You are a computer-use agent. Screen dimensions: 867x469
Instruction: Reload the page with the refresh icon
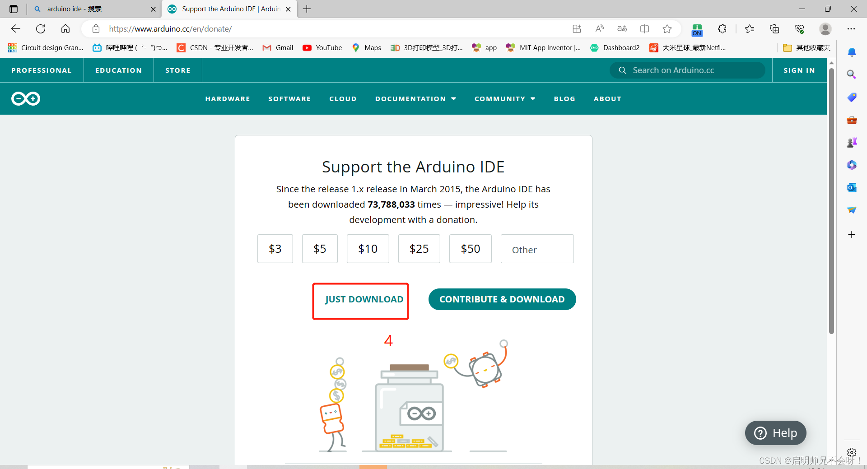[x=41, y=29]
